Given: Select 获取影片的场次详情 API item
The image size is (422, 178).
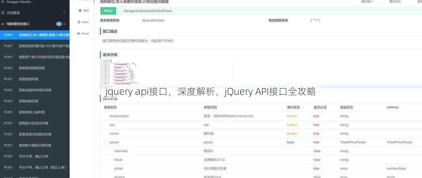Looking at the screenshot, I should pyautogui.click(x=35, y=123).
